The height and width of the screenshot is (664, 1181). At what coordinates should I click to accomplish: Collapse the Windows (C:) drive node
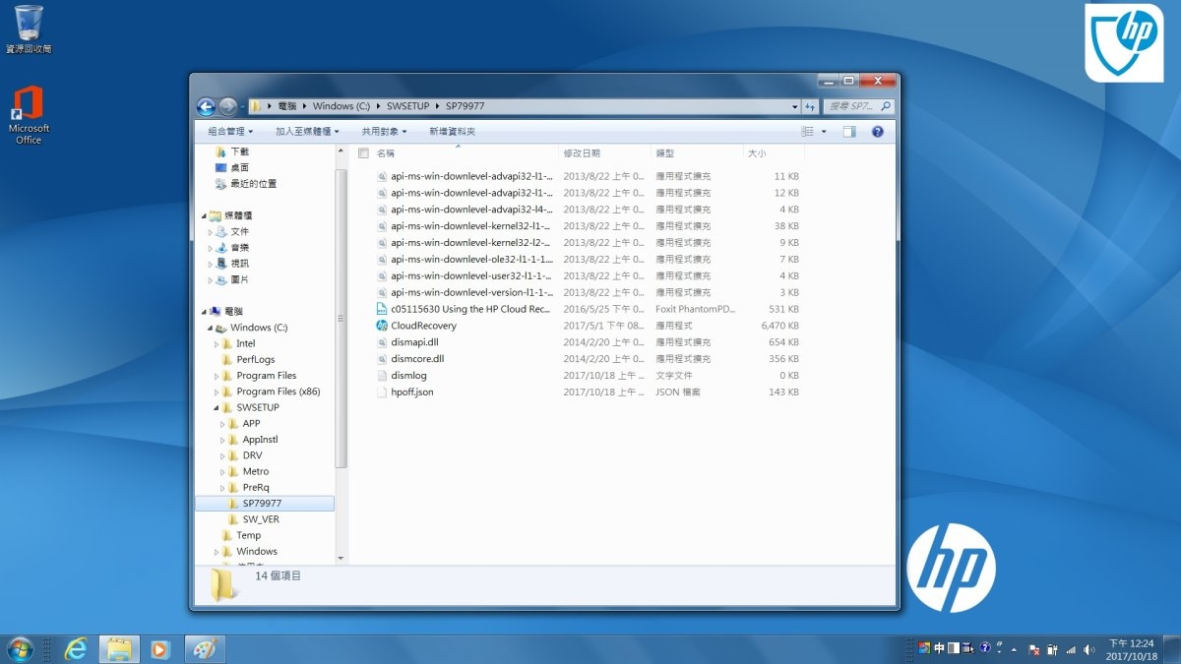[210, 328]
